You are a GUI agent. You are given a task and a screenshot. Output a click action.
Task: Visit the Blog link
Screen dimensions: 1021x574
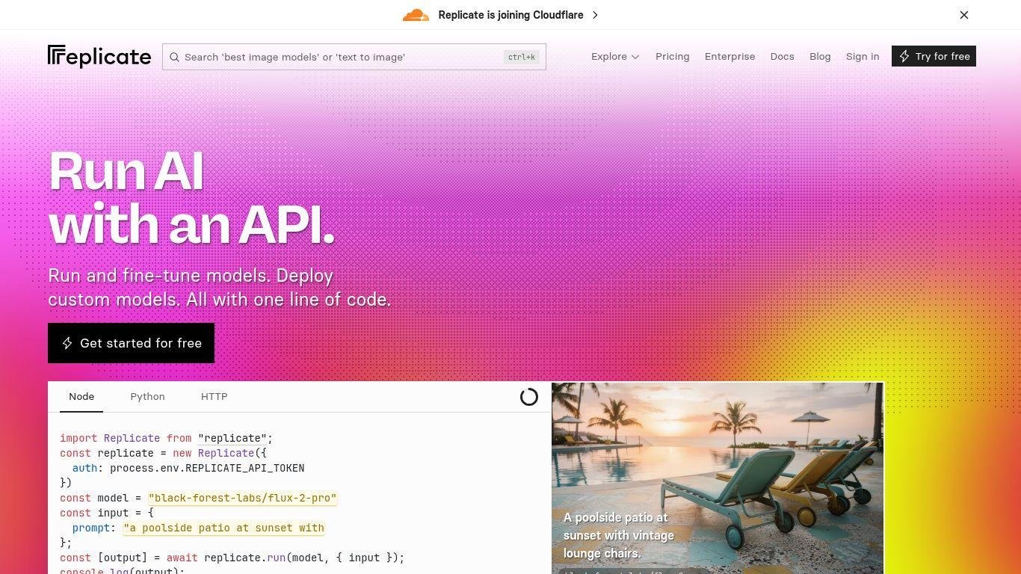point(820,57)
